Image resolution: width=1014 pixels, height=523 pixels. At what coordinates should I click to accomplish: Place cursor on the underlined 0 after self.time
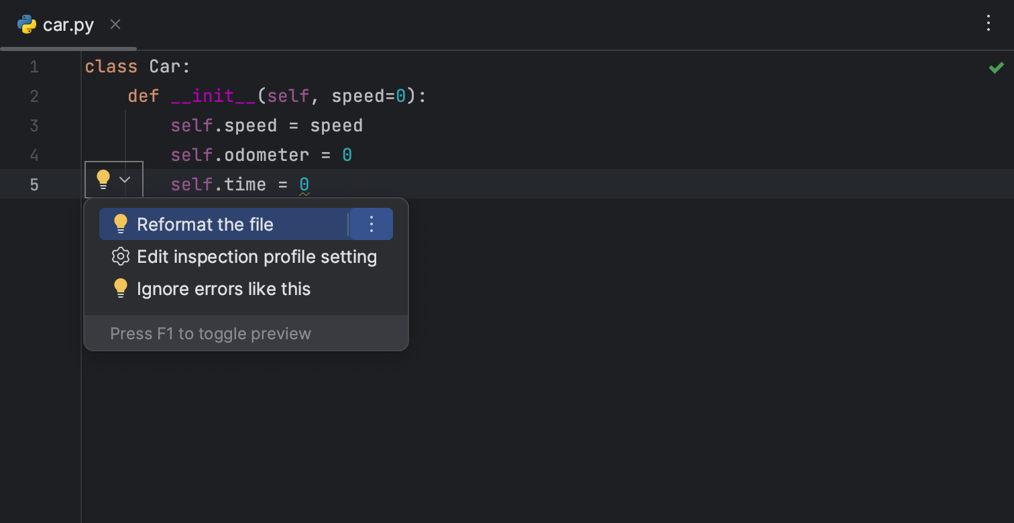[x=304, y=184]
